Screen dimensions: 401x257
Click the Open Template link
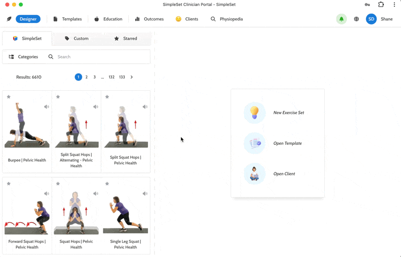287,143
